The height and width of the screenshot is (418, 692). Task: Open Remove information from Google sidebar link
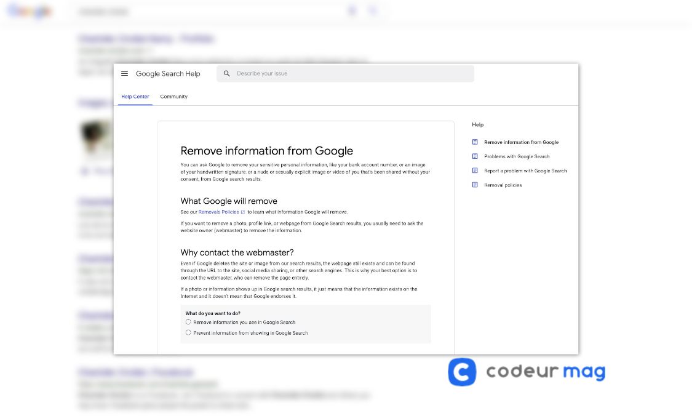point(521,142)
